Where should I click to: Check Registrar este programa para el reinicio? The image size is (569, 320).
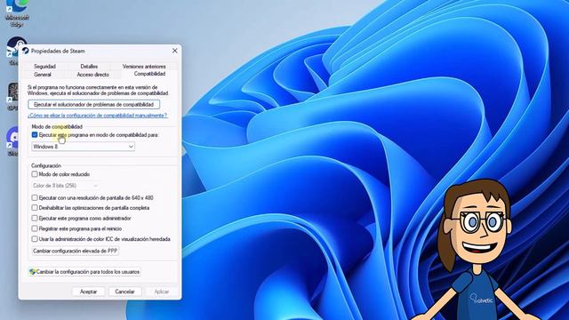(35, 228)
